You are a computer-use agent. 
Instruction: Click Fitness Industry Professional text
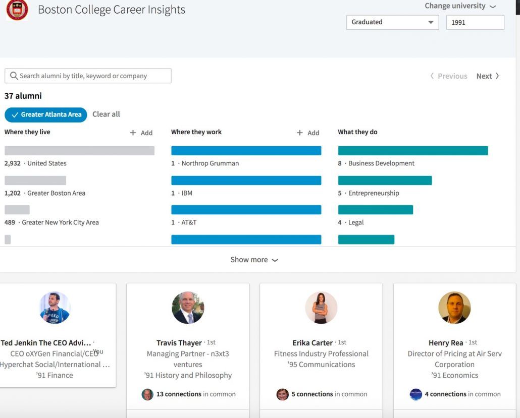(321, 354)
